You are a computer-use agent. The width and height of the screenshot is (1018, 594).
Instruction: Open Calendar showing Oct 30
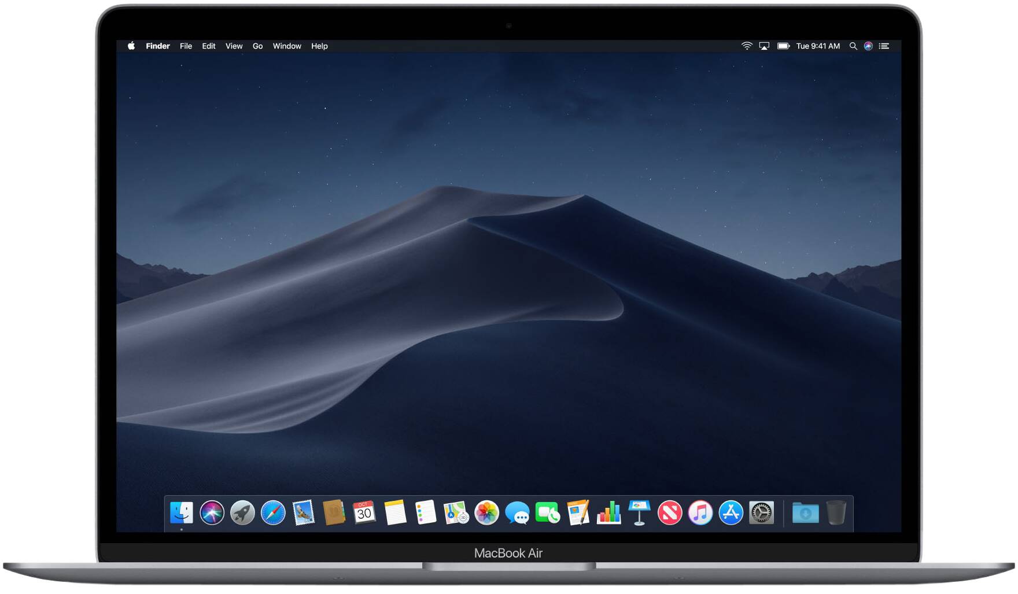tap(364, 512)
